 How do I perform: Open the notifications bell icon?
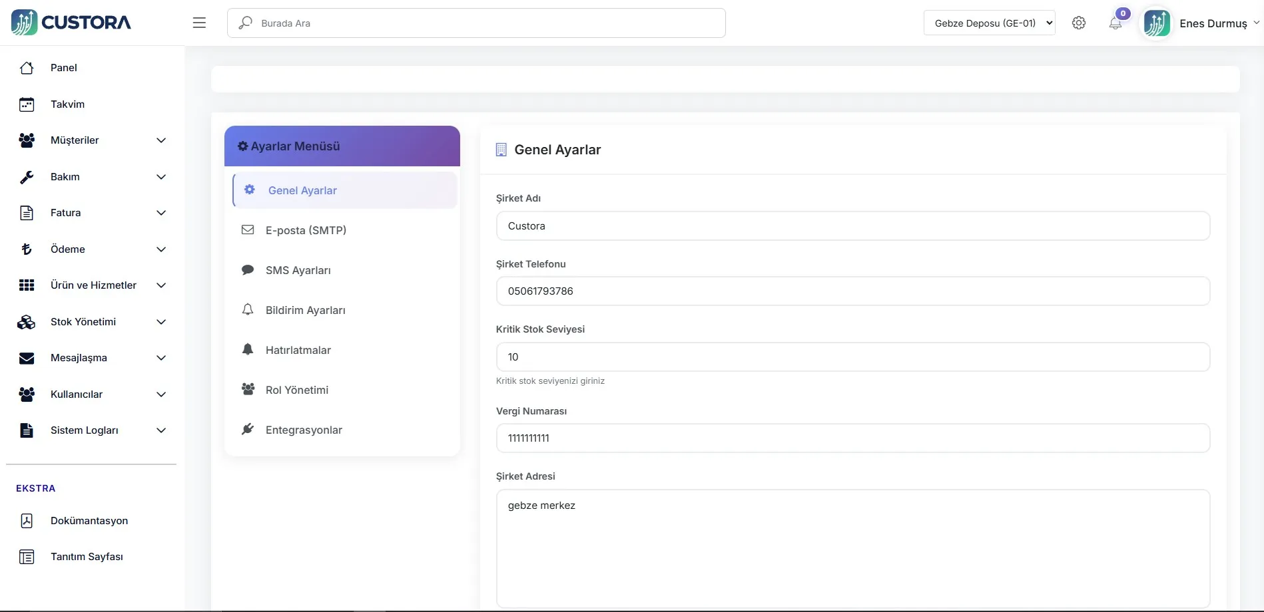(1115, 23)
